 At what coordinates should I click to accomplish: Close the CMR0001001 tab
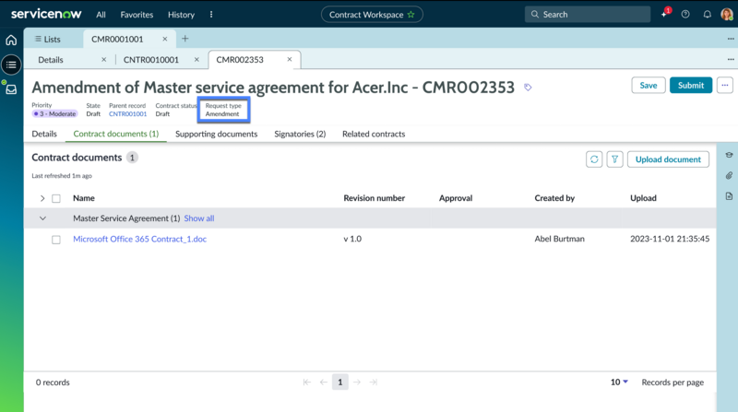(x=165, y=39)
